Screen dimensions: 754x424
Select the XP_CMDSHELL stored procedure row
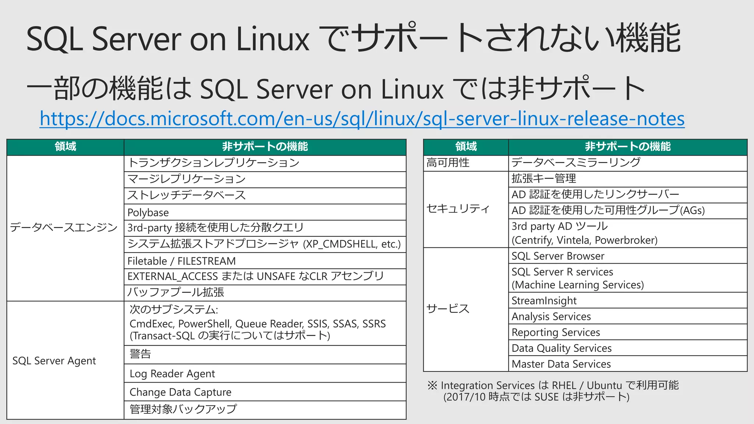pyautogui.click(x=265, y=244)
